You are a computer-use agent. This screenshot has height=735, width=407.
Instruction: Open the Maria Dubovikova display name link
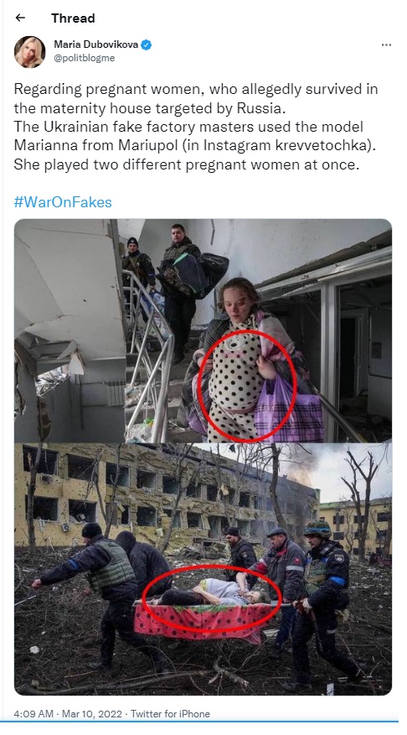96,44
